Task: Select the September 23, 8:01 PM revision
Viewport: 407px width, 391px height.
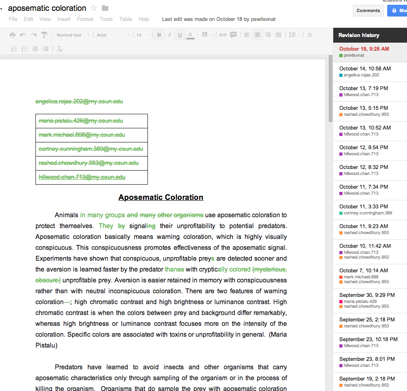Action: coord(370,362)
